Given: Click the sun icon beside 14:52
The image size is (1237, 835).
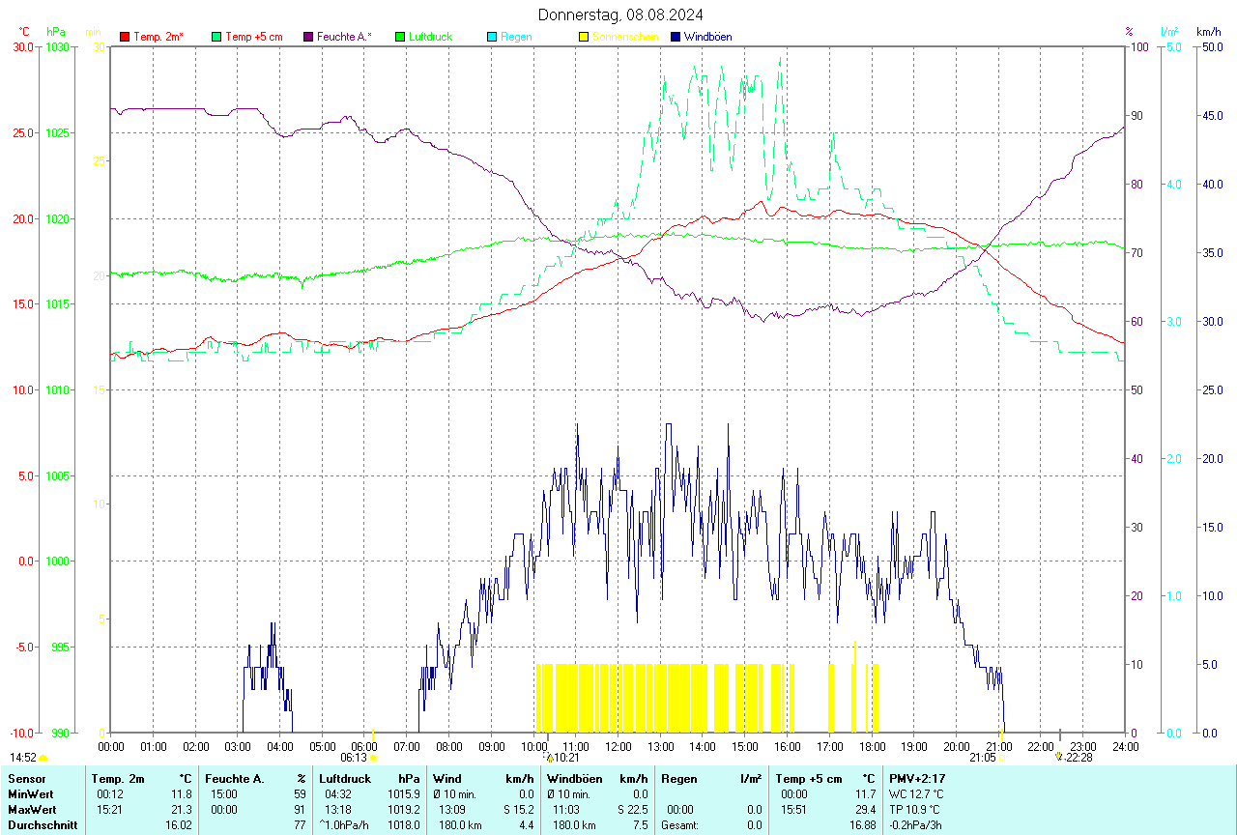Looking at the screenshot, I should [x=43, y=759].
